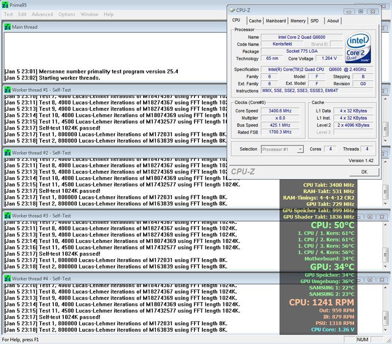Click the CPU-Z title bar icon
The height and width of the screenshot is (344, 392).
(x=232, y=10)
